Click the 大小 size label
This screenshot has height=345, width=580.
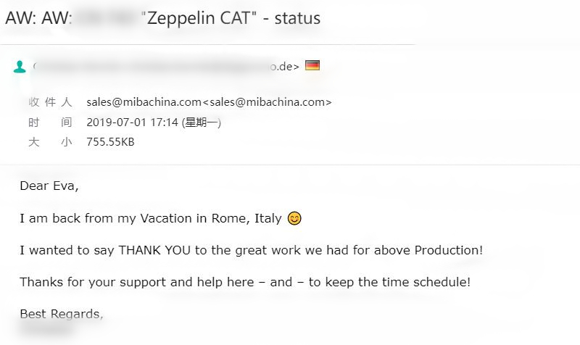click(x=50, y=142)
